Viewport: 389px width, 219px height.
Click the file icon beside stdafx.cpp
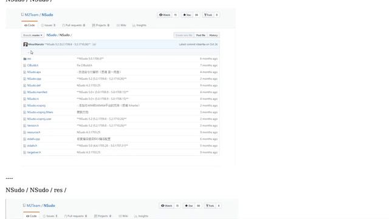pyautogui.click(x=25, y=139)
